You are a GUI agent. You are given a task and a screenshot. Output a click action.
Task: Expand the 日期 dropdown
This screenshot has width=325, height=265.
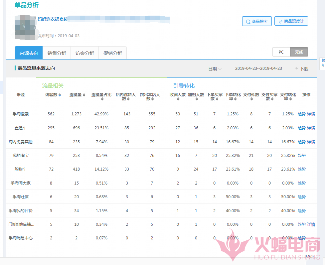click(x=215, y=69)
